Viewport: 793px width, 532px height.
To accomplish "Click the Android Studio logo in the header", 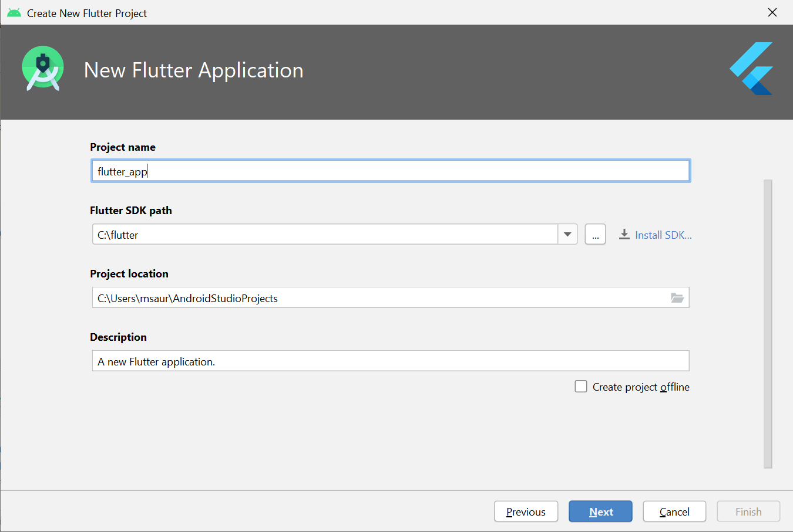I will click(42, 69).
